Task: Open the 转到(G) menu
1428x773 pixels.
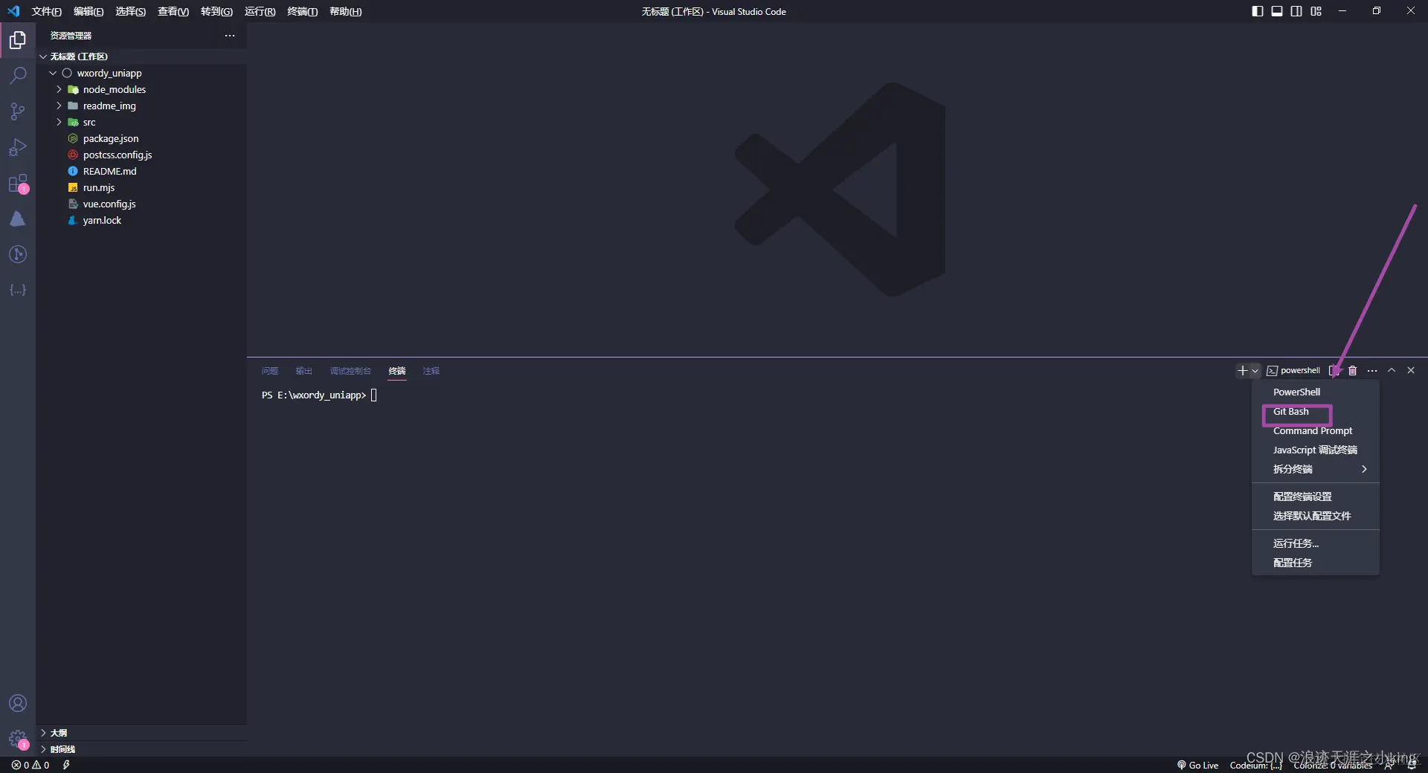Action: point(216,11)
